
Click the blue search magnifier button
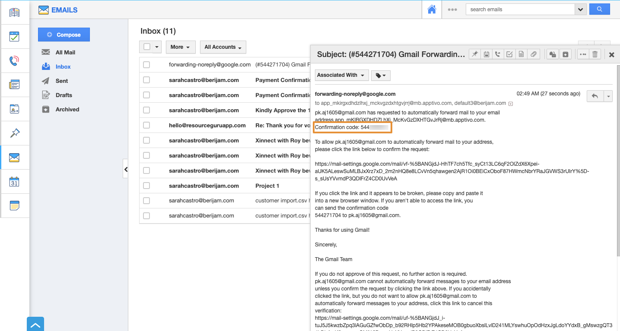coord(599,9)
